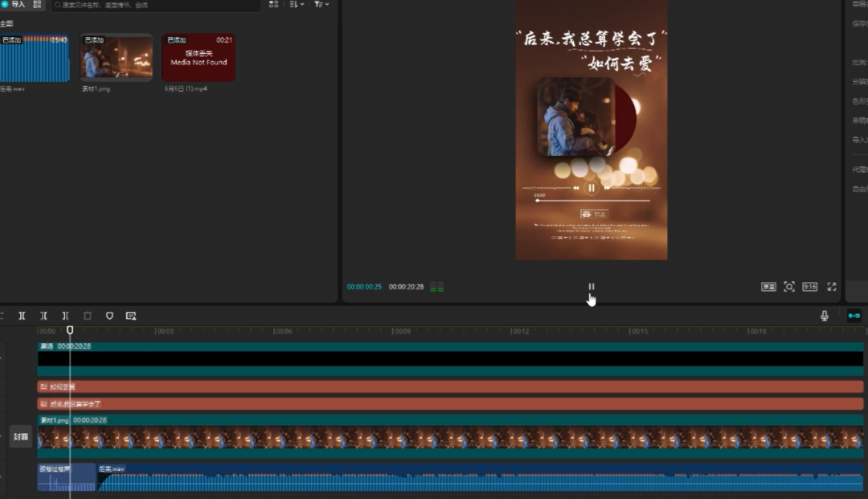Focus the media search field
868x499 pixels.
click(155, 5)
